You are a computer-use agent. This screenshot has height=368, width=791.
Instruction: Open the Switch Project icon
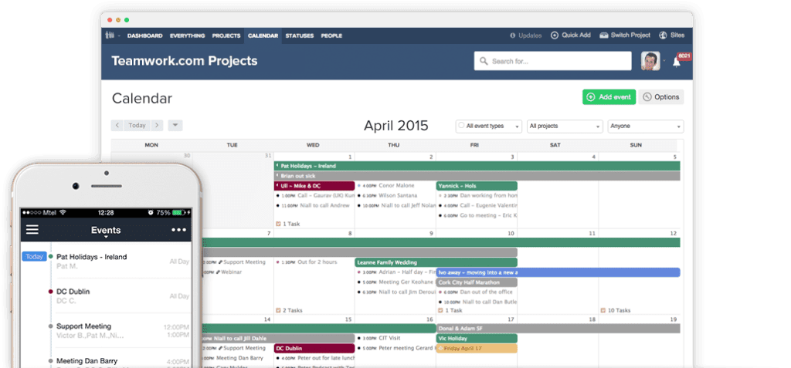pos(603,35)
